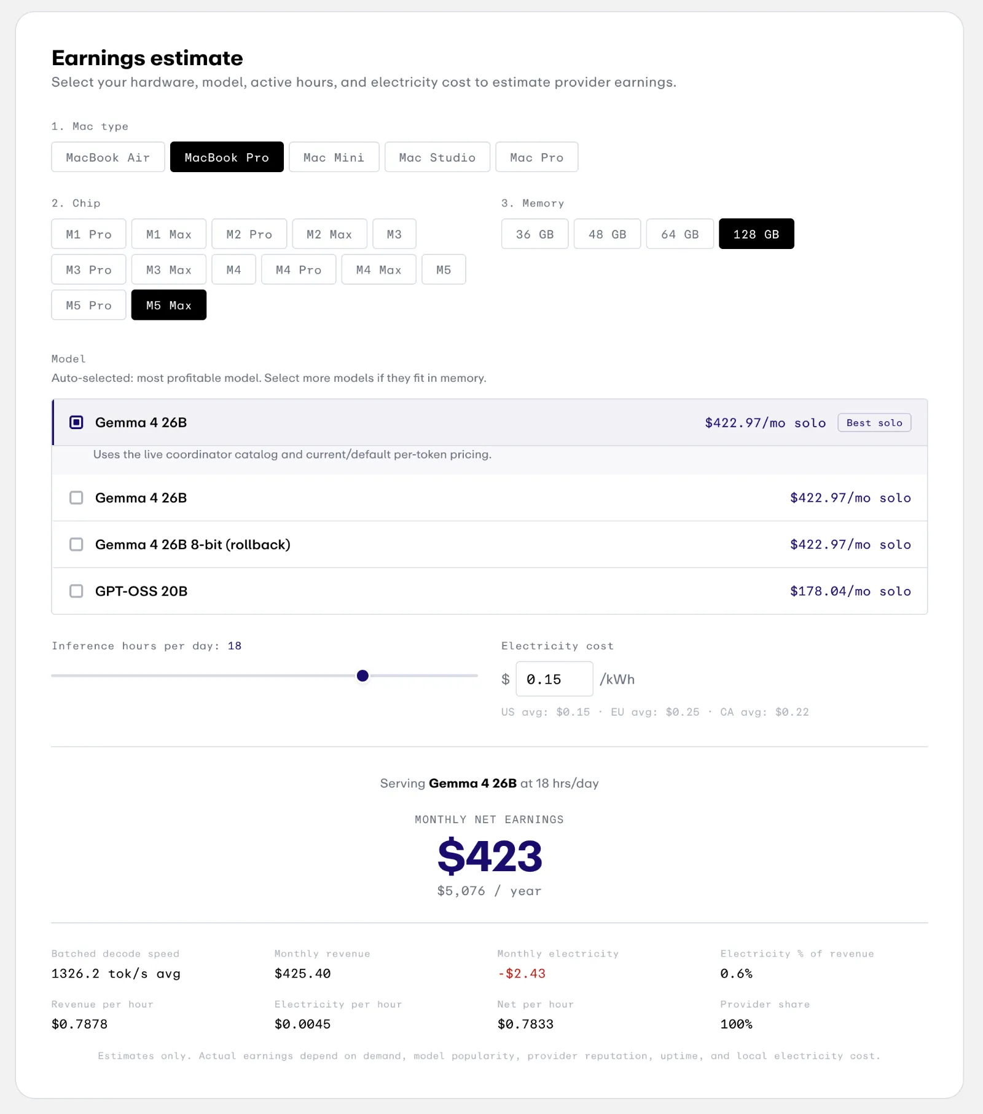Select the M2 Pro chip
This screenshot has height=1114, width=983.
(x=249, y=234)
